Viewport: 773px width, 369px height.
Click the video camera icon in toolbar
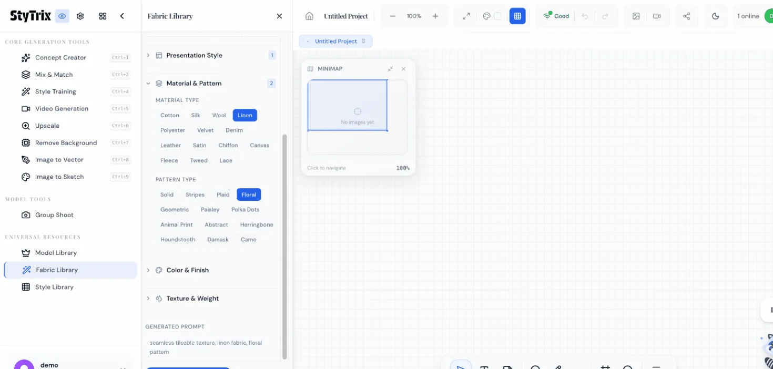[657, 16]
